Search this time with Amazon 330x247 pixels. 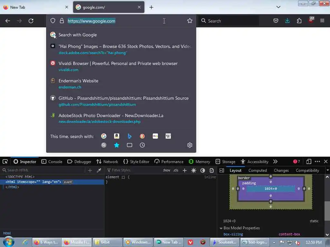pyautogui.click(x=117, y=136)
